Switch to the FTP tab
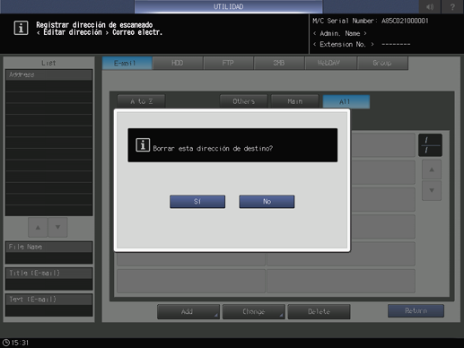Screen dimensions: 464x348 pyautogui.click(x=228, y=63)
